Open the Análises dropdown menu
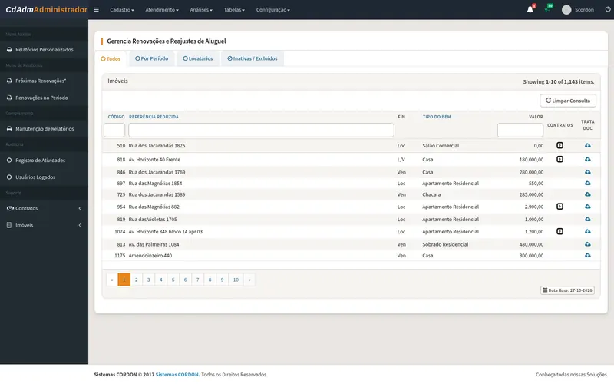This screenshot has height=384, width=614. coord(201,10)
